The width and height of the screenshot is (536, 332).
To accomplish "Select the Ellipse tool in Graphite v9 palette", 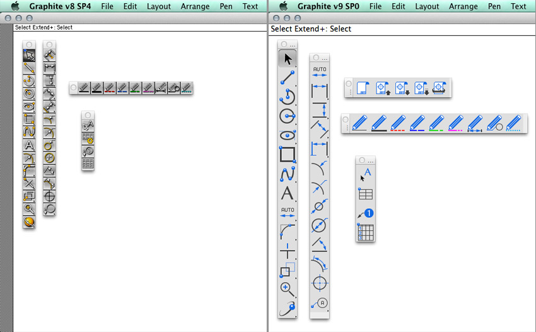I will click(288, 135).
